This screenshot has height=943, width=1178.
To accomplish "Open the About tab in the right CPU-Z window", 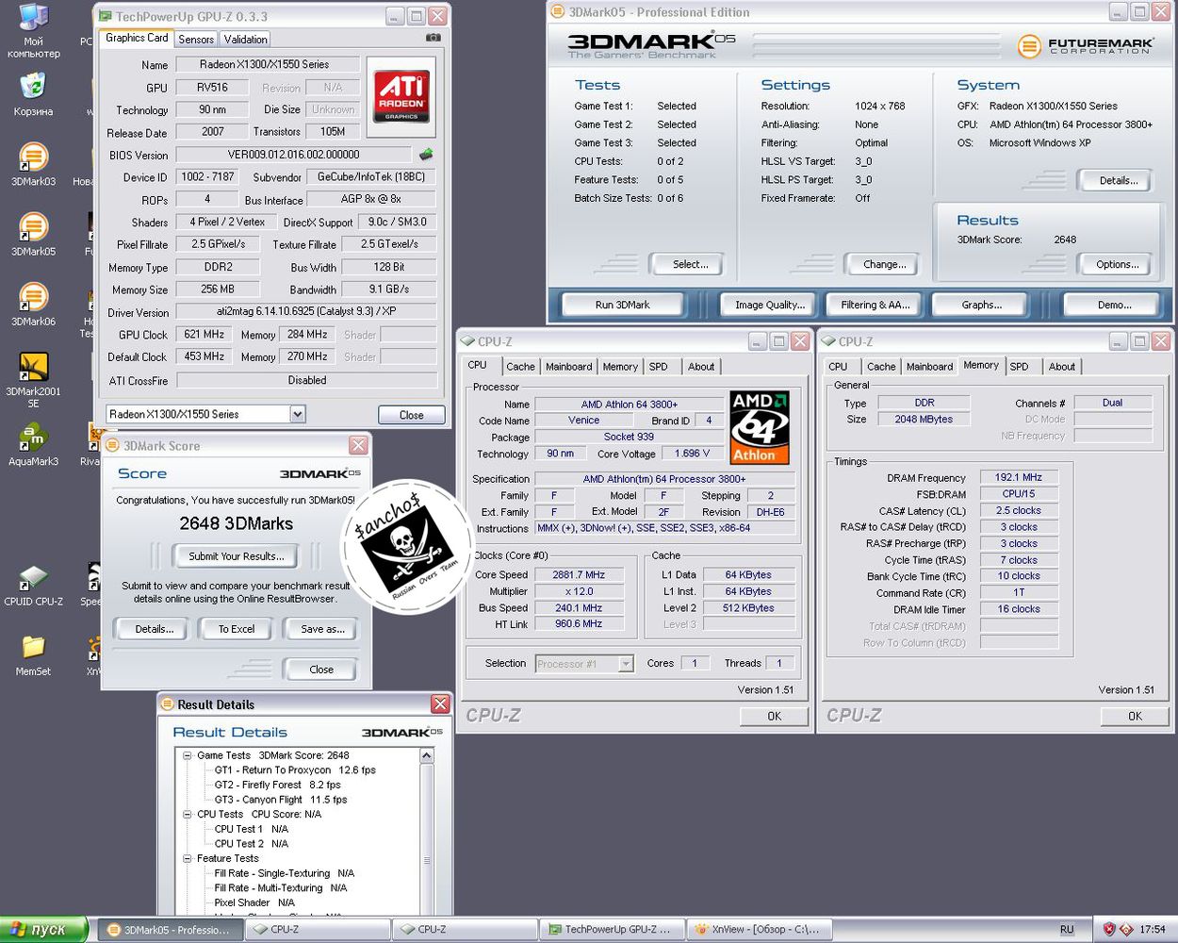I will [x=1062, y=367].
